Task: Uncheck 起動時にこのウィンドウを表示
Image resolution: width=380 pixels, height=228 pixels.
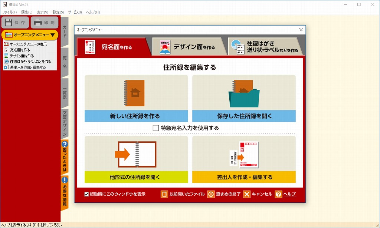Action: click(87, 194)
